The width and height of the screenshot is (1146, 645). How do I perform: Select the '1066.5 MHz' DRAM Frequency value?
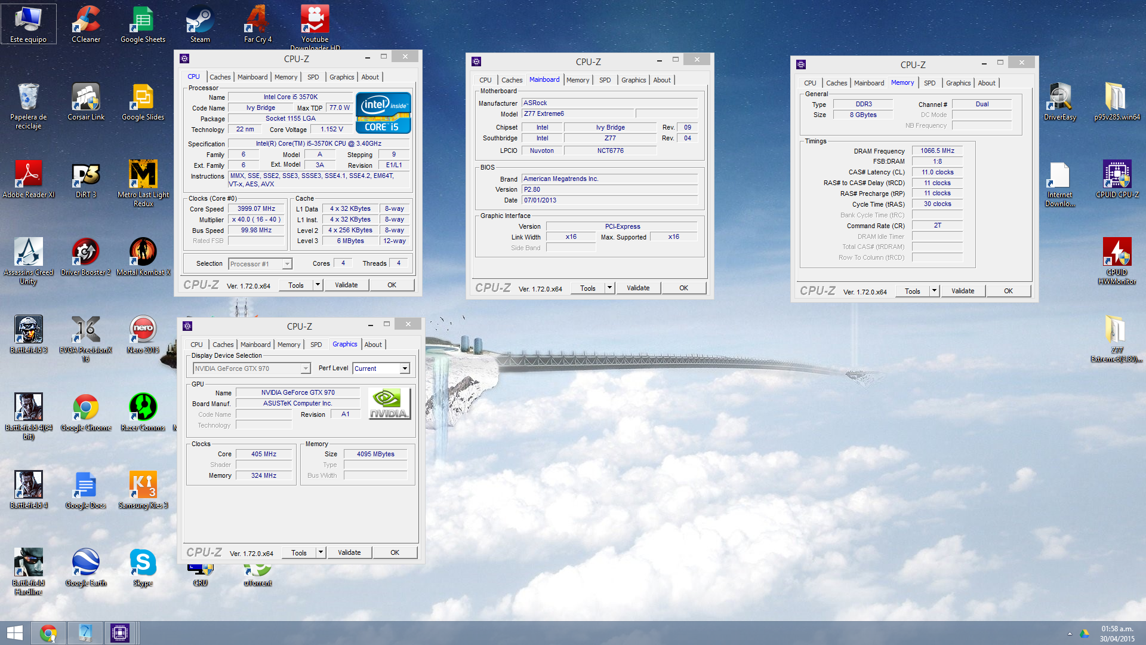pyautogui.click(x=937, y=151)
